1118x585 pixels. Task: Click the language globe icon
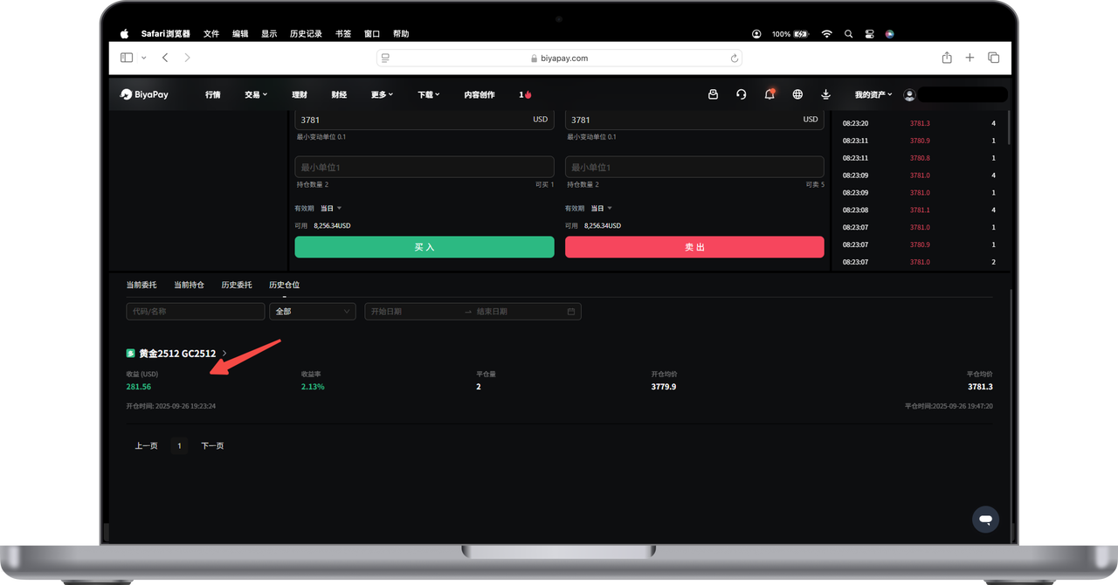point(797,94)
